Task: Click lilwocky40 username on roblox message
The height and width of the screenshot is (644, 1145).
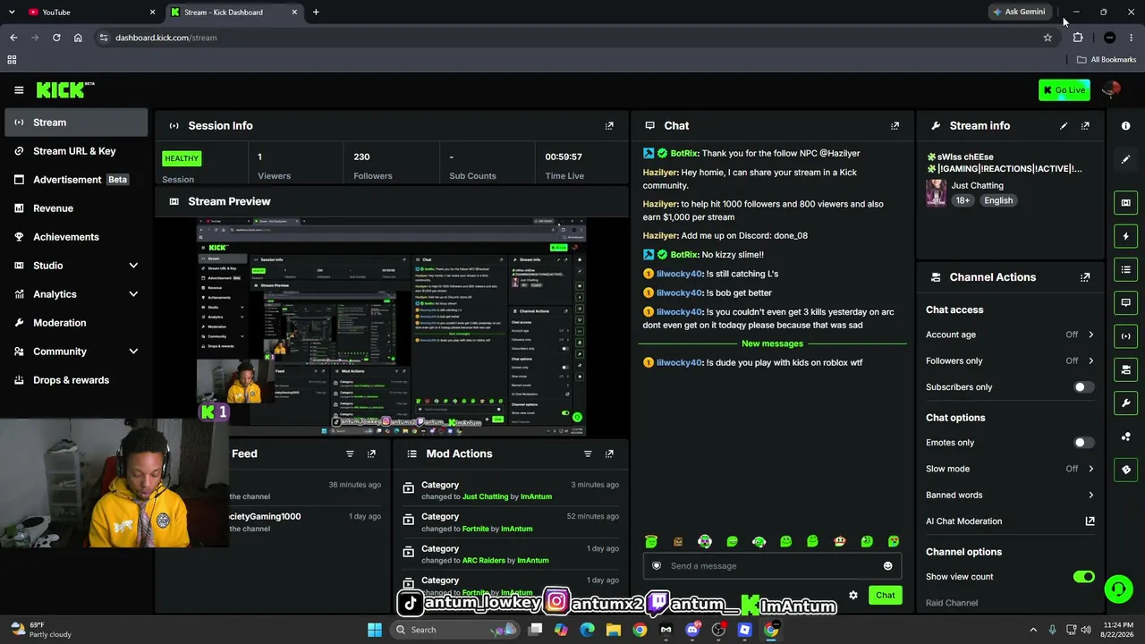Action: tap(679, 362)
